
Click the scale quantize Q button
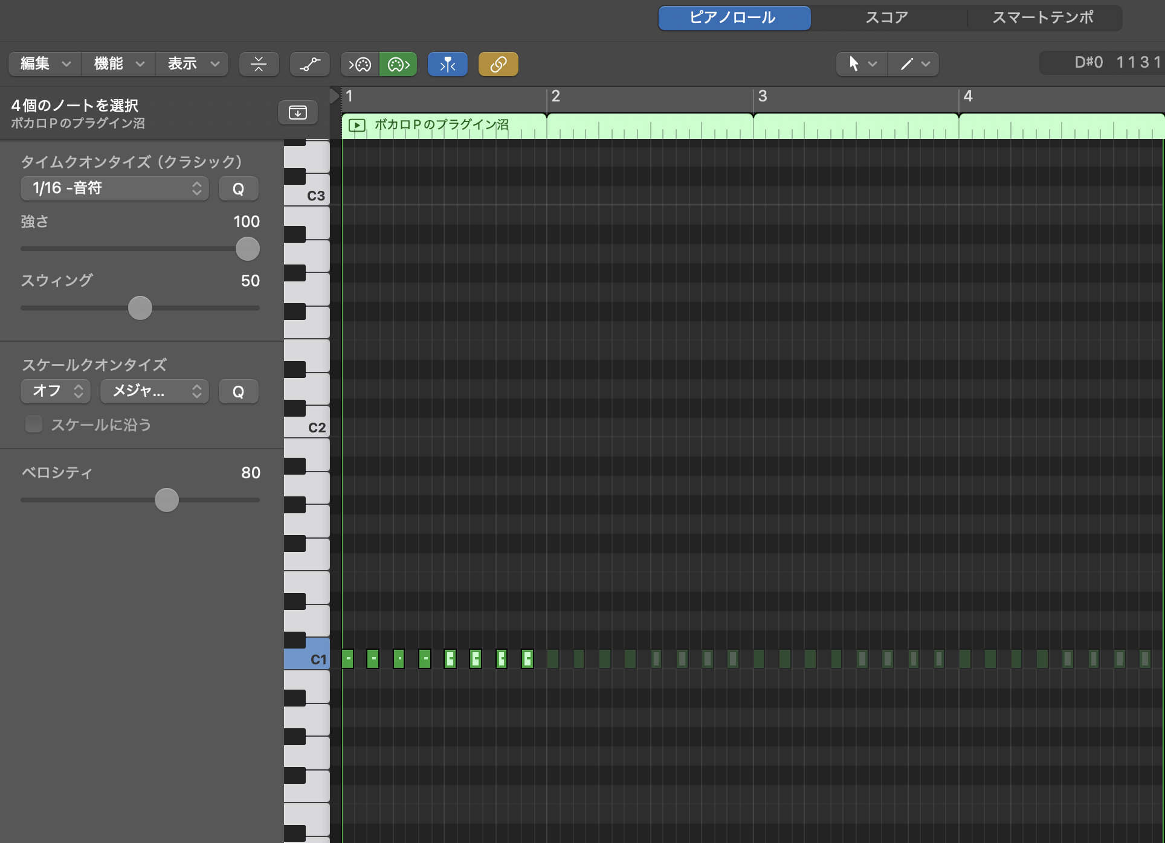[x=239, y=391]
